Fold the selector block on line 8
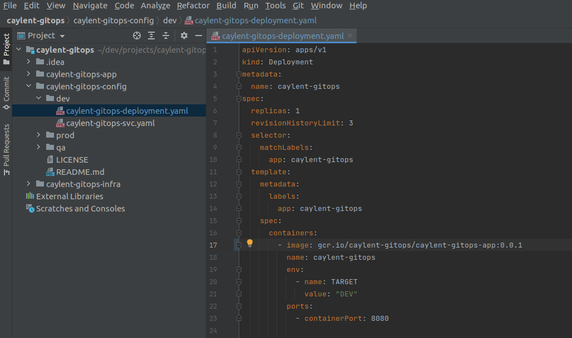The image size is (572, 338). coord(239,135)
